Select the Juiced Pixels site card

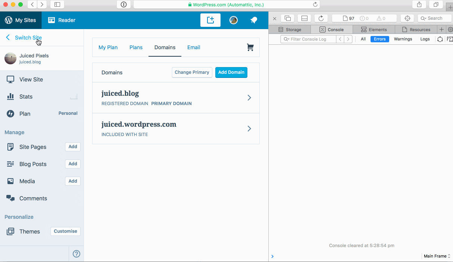coord(42,59)
